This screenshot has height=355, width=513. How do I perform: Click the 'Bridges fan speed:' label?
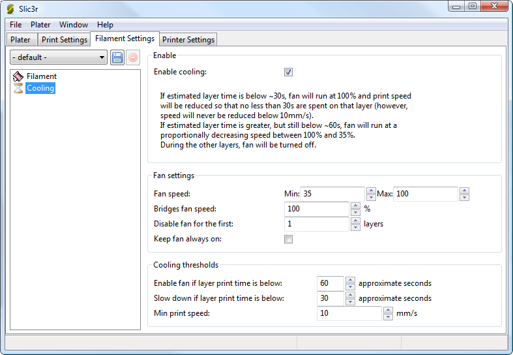coord(185,209)
